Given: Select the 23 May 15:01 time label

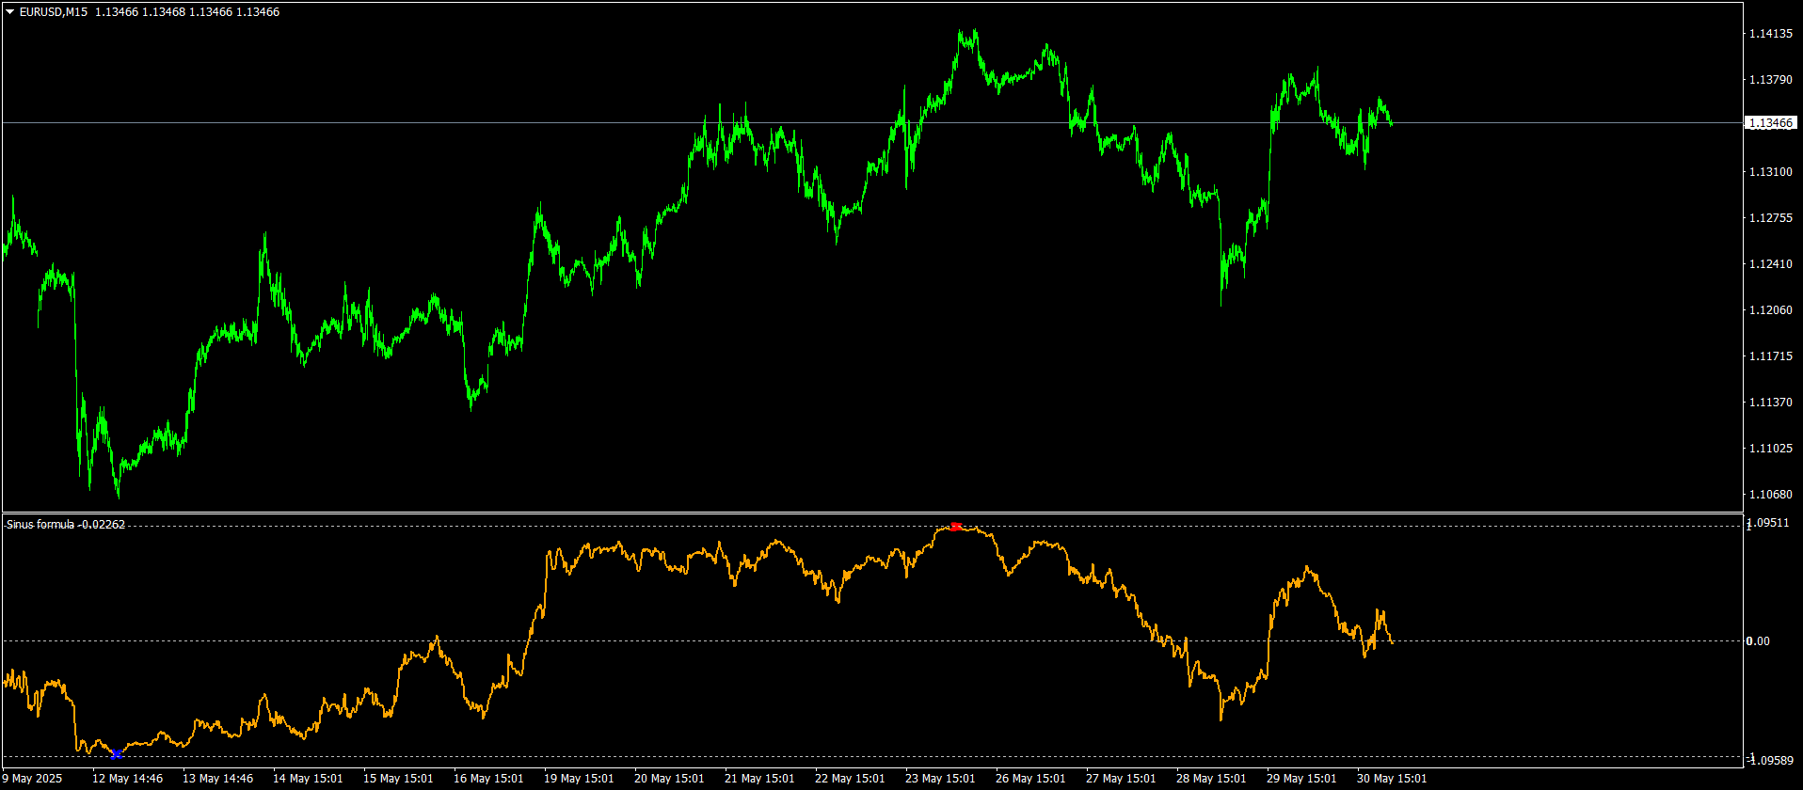Looking at the screenshot, I should (940, 779).
